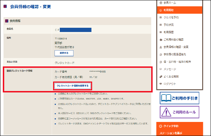The width and height of the screenshot is (211, 136).
Task: Click the home icon beside 会員ホーム
Action: pyautogui.click(x=161, y=3)
